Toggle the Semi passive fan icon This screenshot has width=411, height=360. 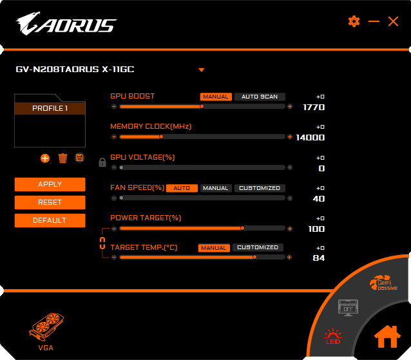point(383,283)
